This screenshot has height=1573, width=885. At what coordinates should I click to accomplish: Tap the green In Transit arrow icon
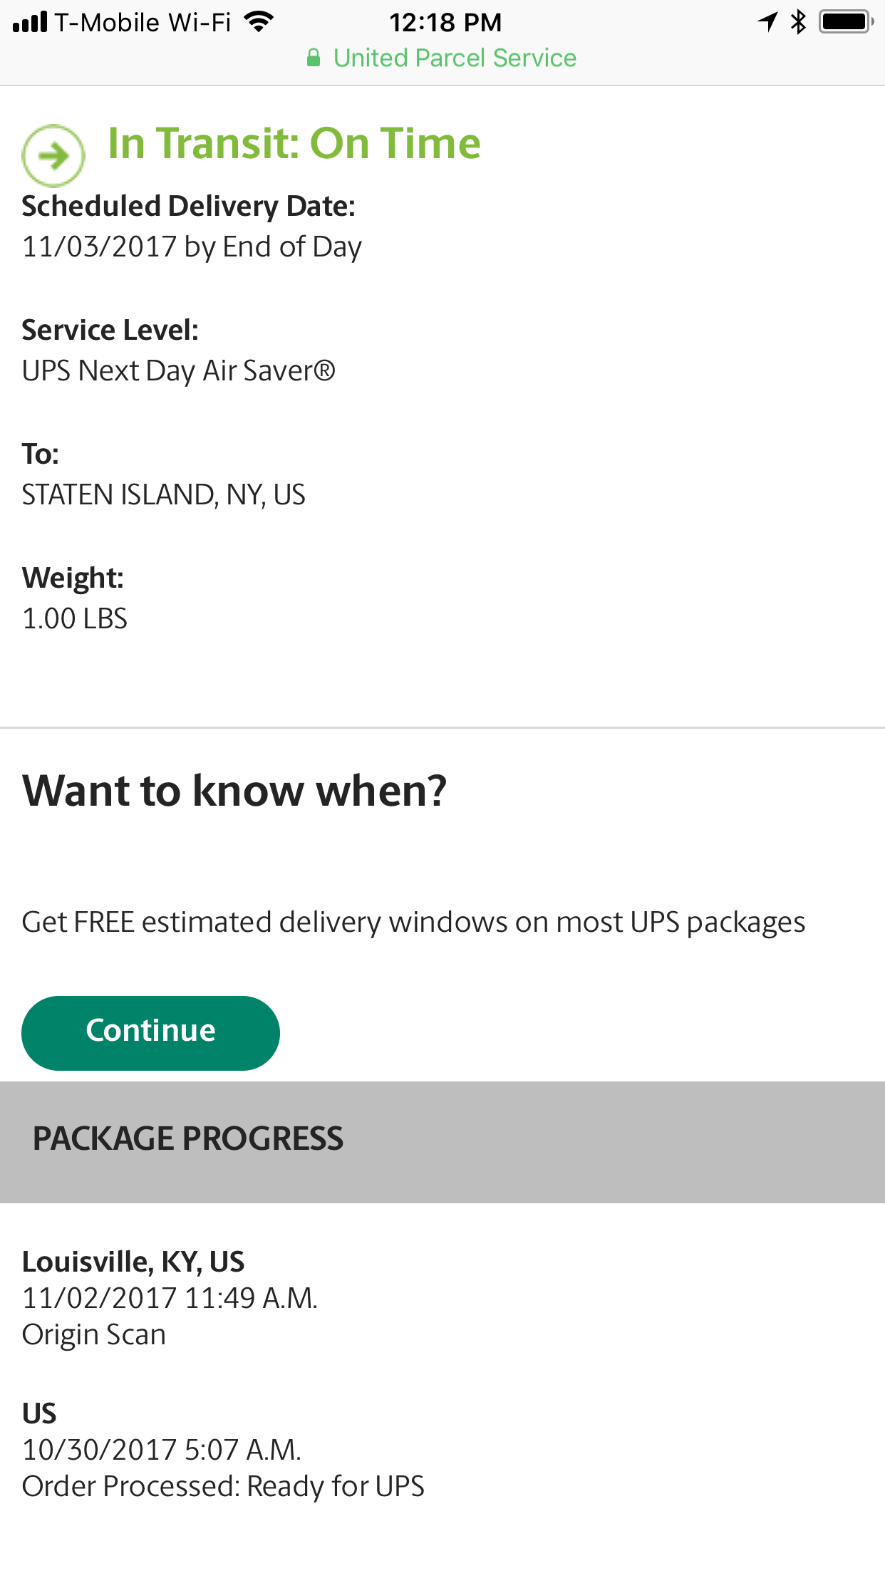click(53, 155)
